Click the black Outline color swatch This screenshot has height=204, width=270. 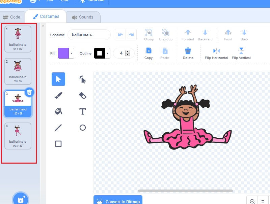click(x=100, y=53)
